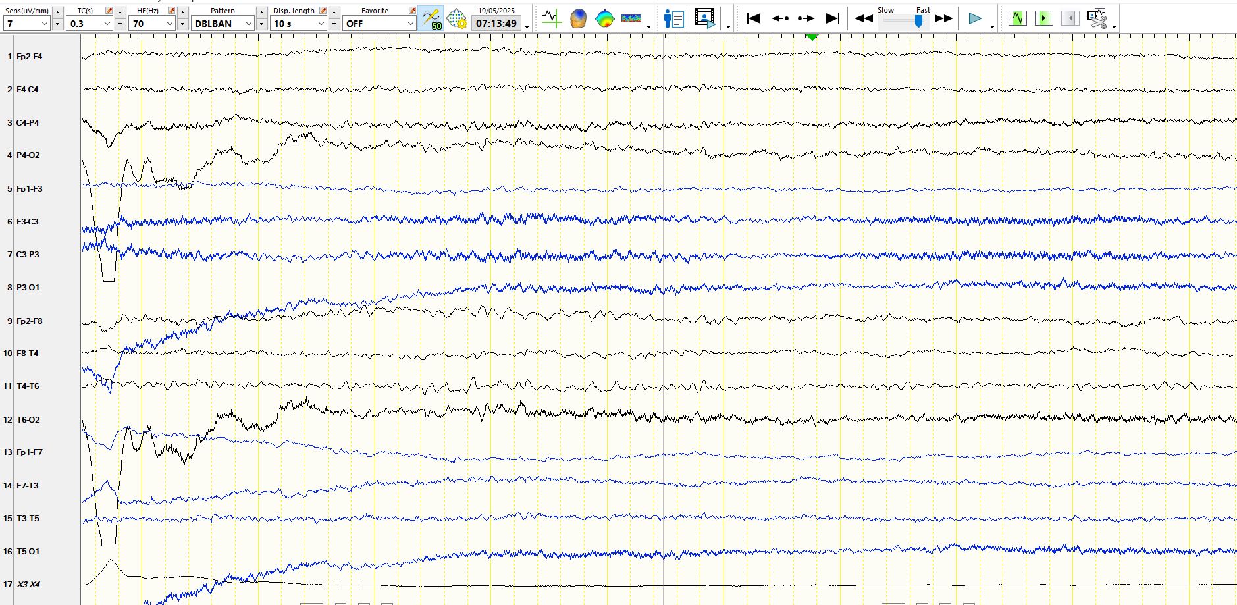Step forward one event marker

806,18
